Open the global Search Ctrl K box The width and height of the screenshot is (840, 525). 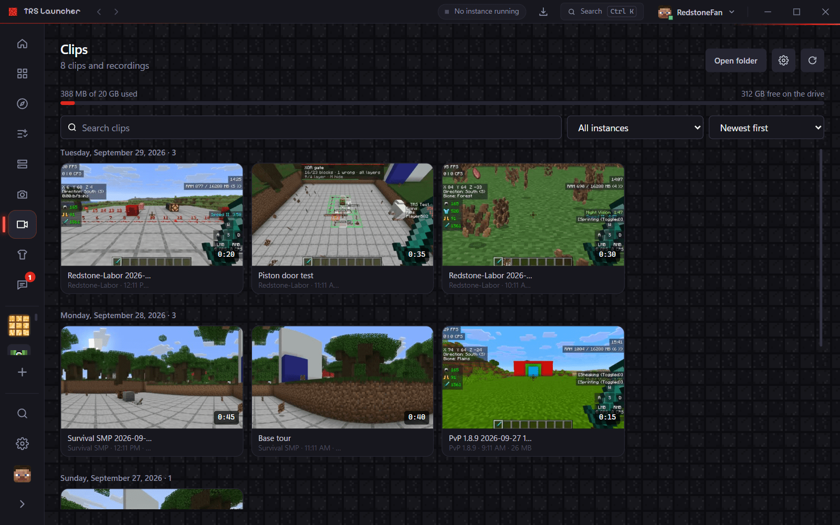pos(602,12)
